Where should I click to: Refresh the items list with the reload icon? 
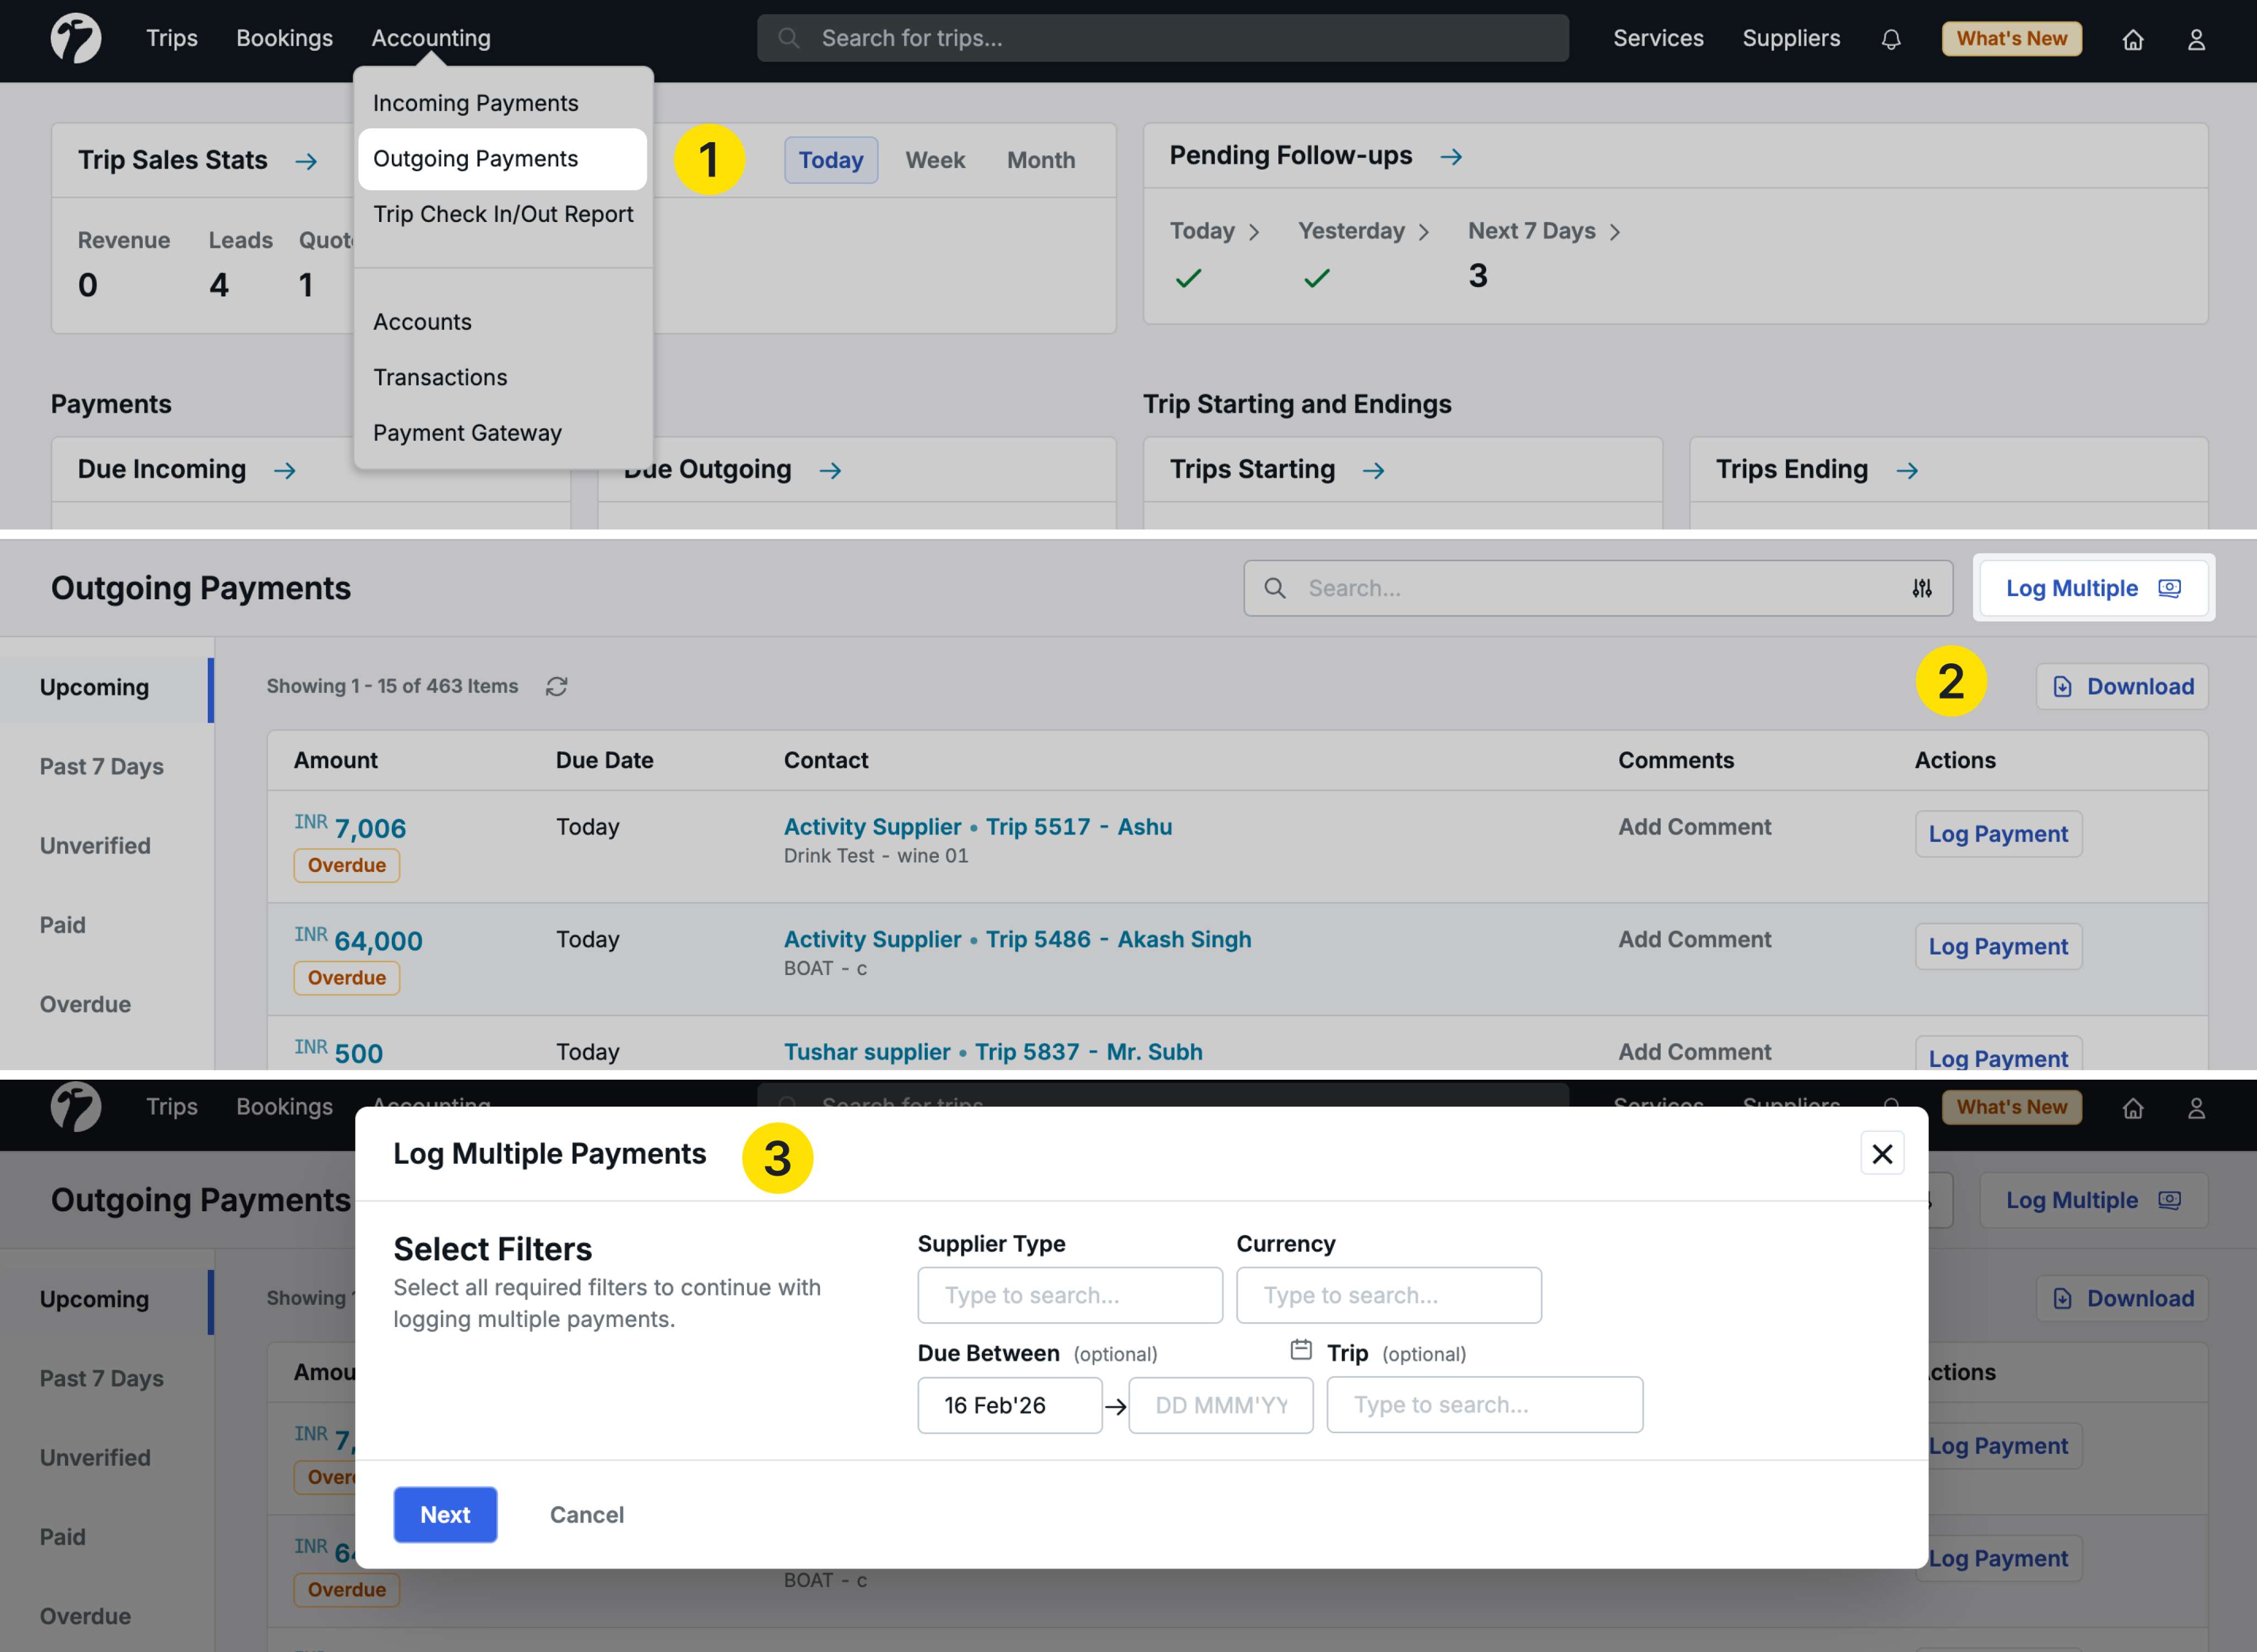[556, 686]
